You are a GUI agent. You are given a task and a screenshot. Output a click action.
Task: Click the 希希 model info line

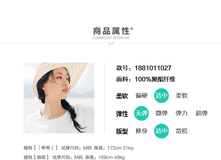coord(78,148)
